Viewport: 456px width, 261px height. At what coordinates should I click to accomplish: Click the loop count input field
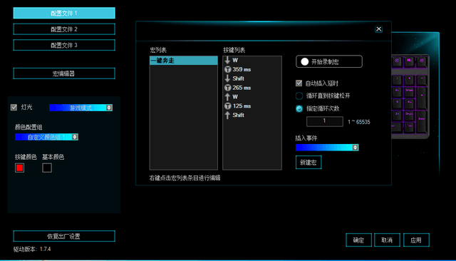325,121
